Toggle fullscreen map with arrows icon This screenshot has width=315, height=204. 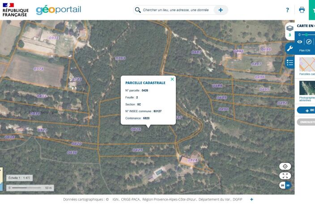(x=285, y=176)
